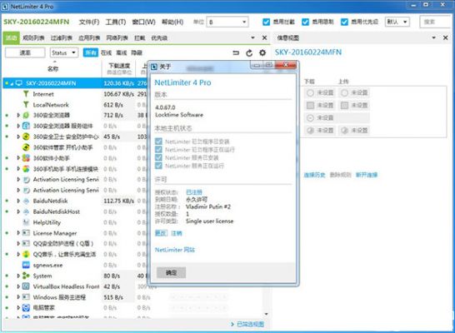Screen dimensions: 455x333
Task: Select the SKY-20160224MFN host row
Action: coord(76,83)
